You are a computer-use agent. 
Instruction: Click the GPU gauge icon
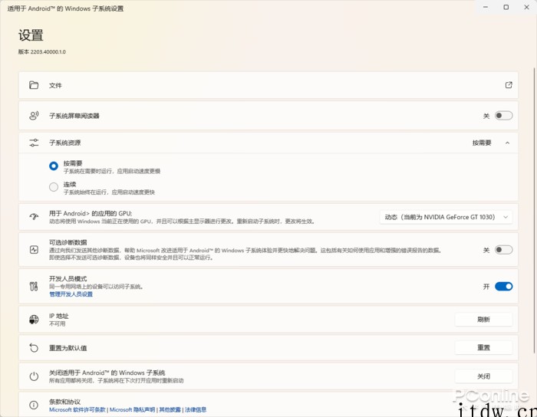pyautogui.click(x=34, y=217)
